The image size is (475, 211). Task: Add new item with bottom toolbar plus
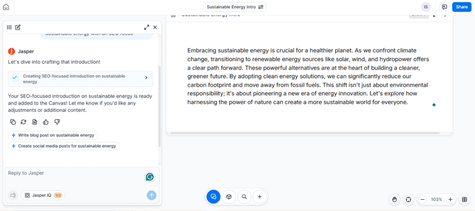[260, 197]
